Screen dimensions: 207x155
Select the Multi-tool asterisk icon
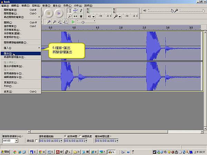tap(81, 16)
